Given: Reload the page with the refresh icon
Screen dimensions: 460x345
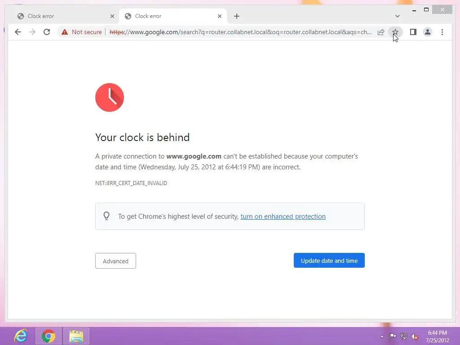Looking at the screenshot, I should [47, 32].
